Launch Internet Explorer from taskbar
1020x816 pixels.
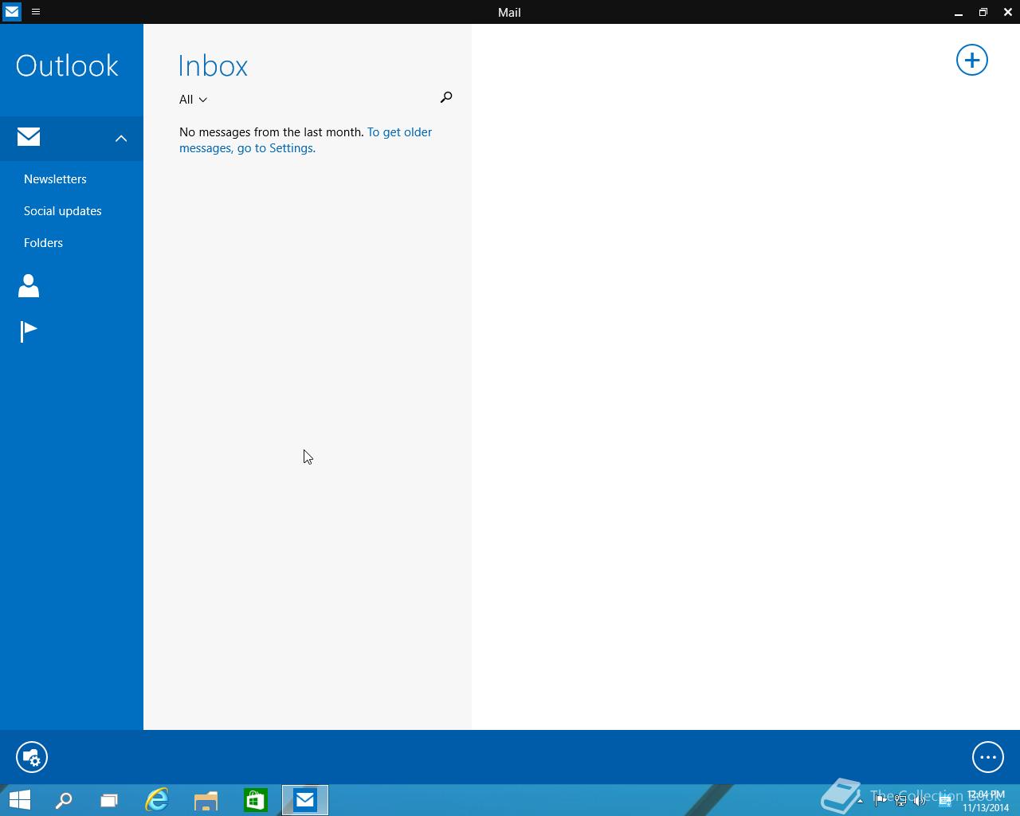point(157,800)
